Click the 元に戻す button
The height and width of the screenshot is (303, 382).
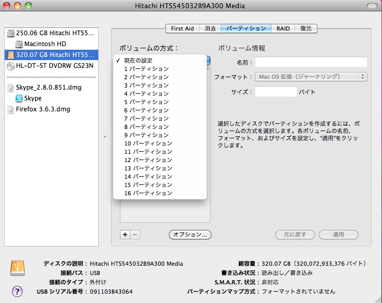pos(295,235)
